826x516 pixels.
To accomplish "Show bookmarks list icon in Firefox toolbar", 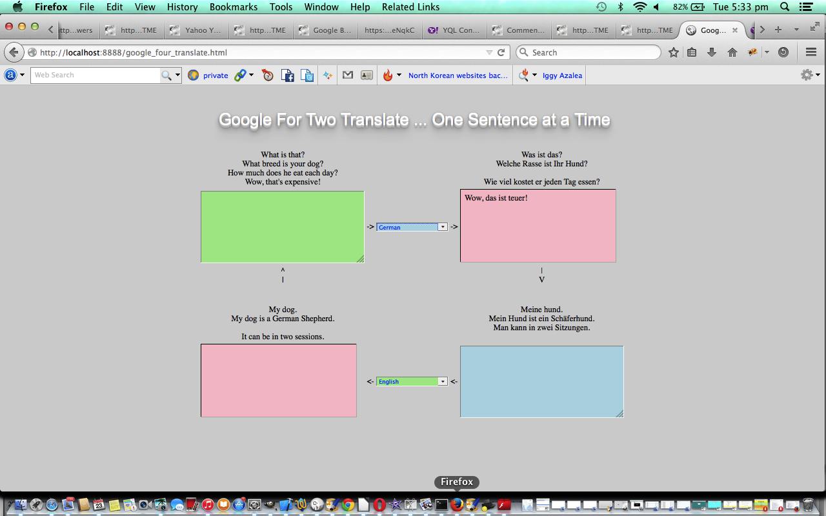I will tap(692, 52).
